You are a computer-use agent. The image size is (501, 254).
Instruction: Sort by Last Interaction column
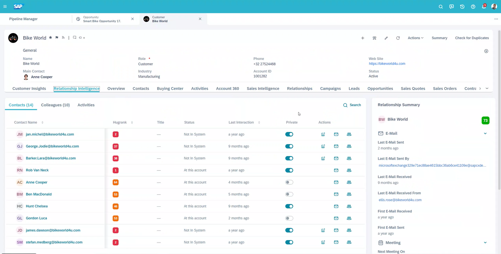(x=259, y=122)
